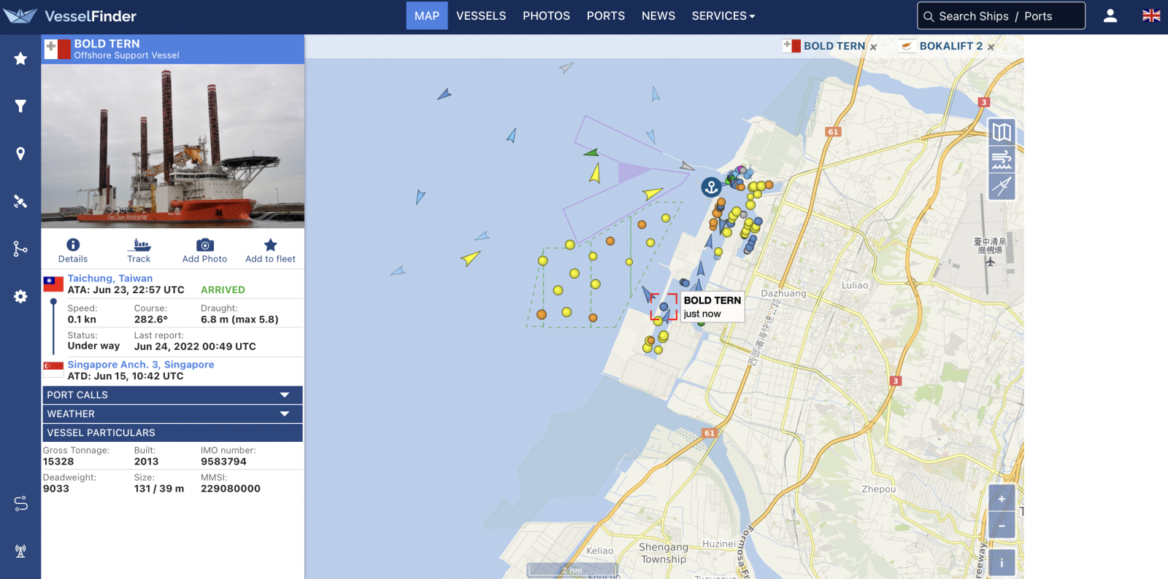
Task: Click IMO number 9583794
Action: pyautogui.click(x=223, y=462)
